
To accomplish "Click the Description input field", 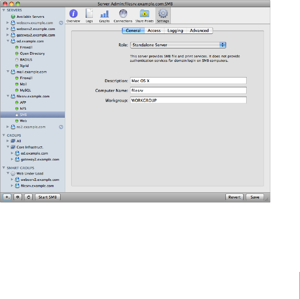I will [188, 80].
